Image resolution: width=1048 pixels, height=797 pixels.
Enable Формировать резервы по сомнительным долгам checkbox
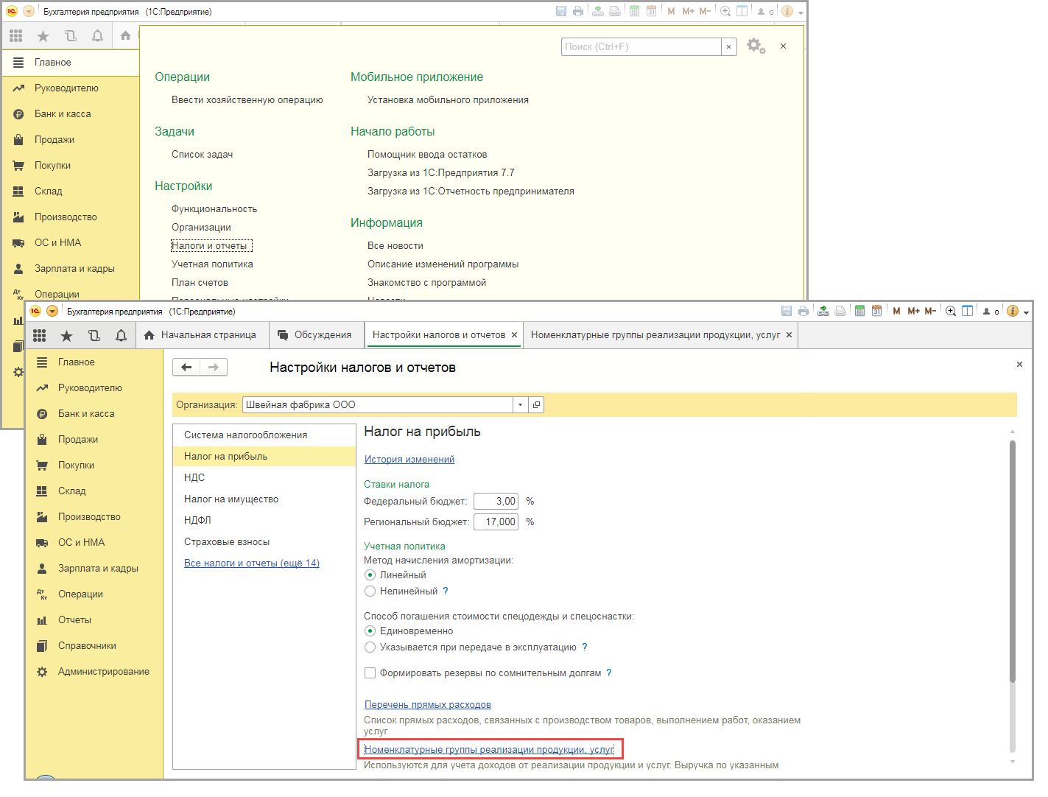(370, 673)
